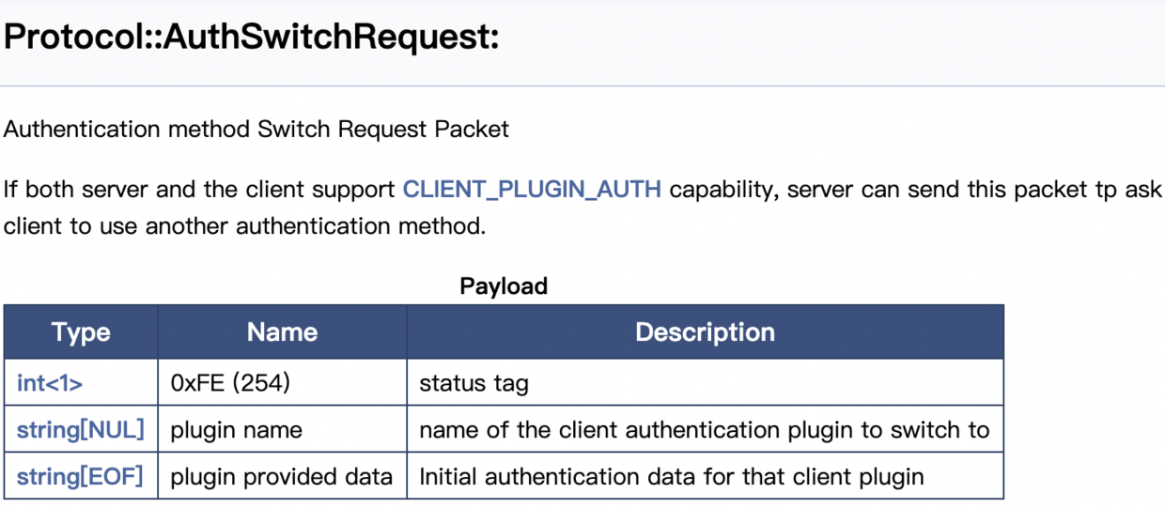Select the "Initial authentication data" description cell
This screenshot has height=508, width=1165.
[x=671, y=476]
